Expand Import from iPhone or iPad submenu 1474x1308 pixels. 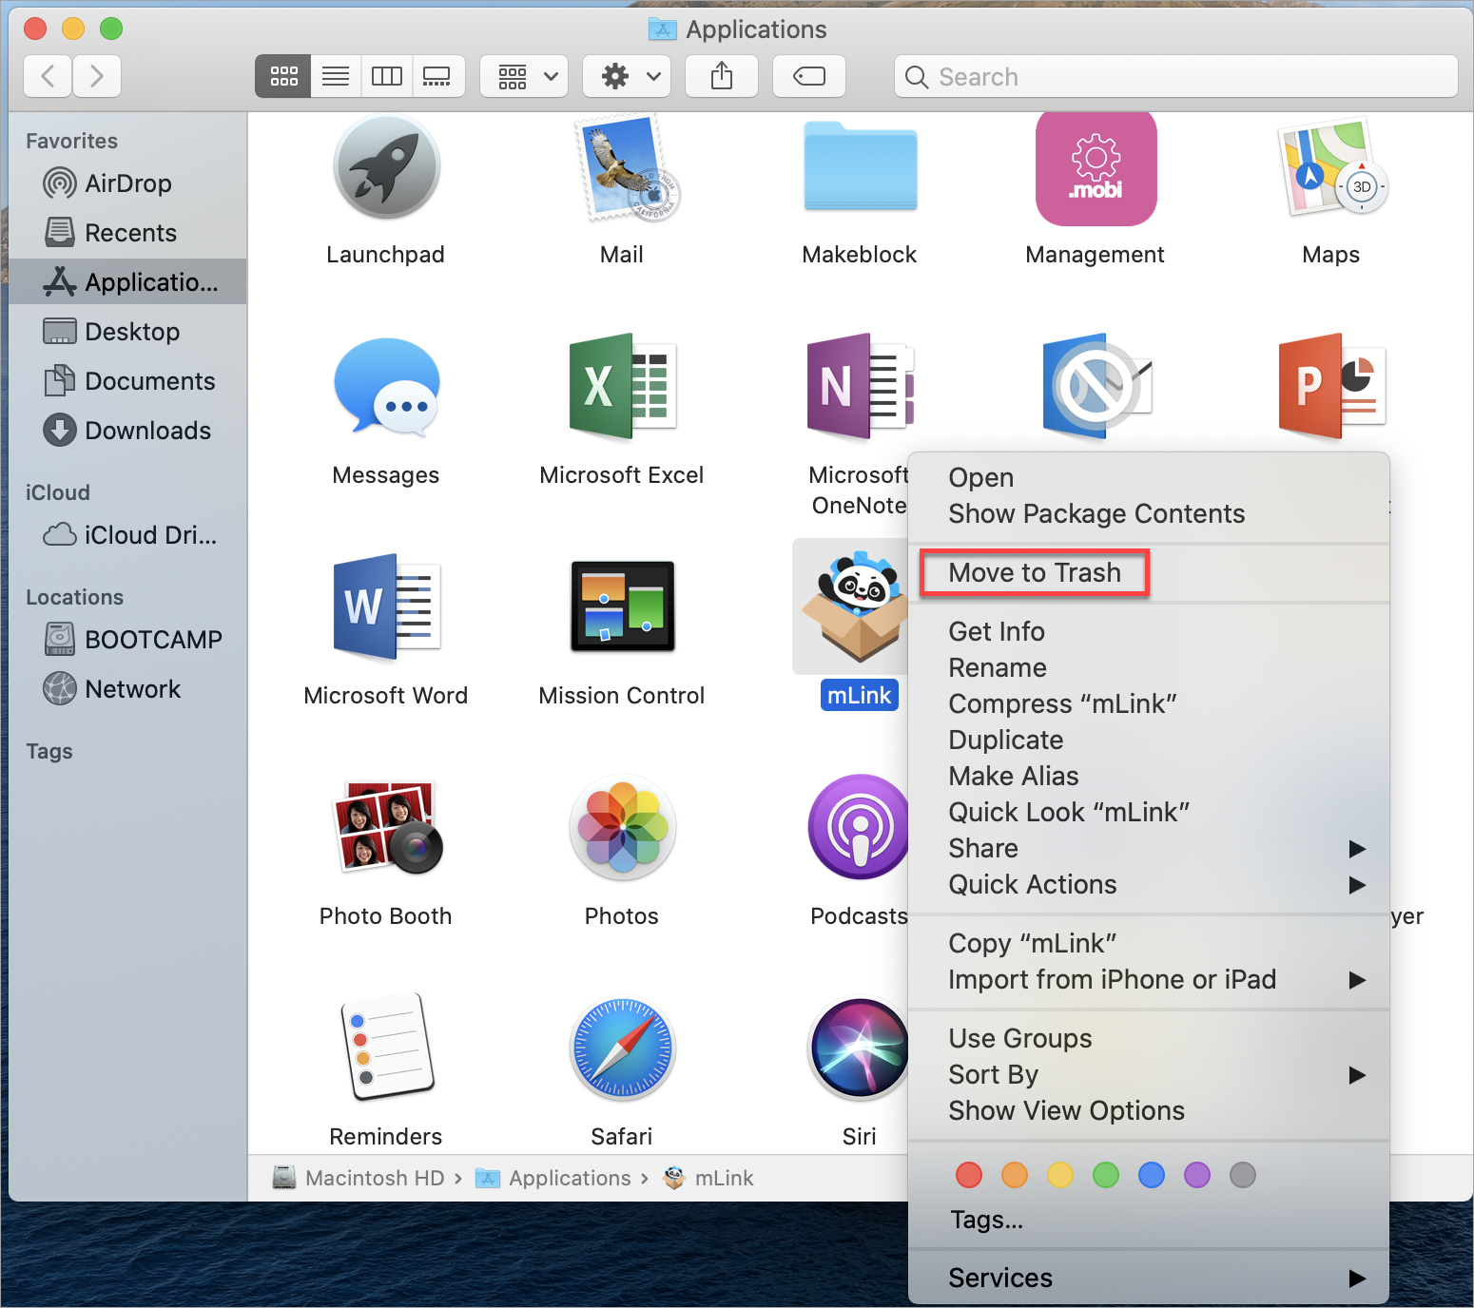pos(1149,979)
